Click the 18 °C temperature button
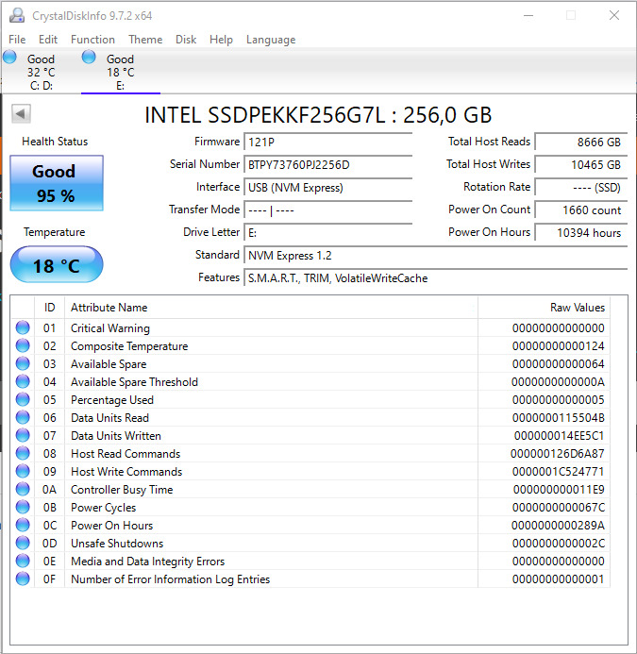This screenshot has width=637, height=654. (x=57, y=265)
